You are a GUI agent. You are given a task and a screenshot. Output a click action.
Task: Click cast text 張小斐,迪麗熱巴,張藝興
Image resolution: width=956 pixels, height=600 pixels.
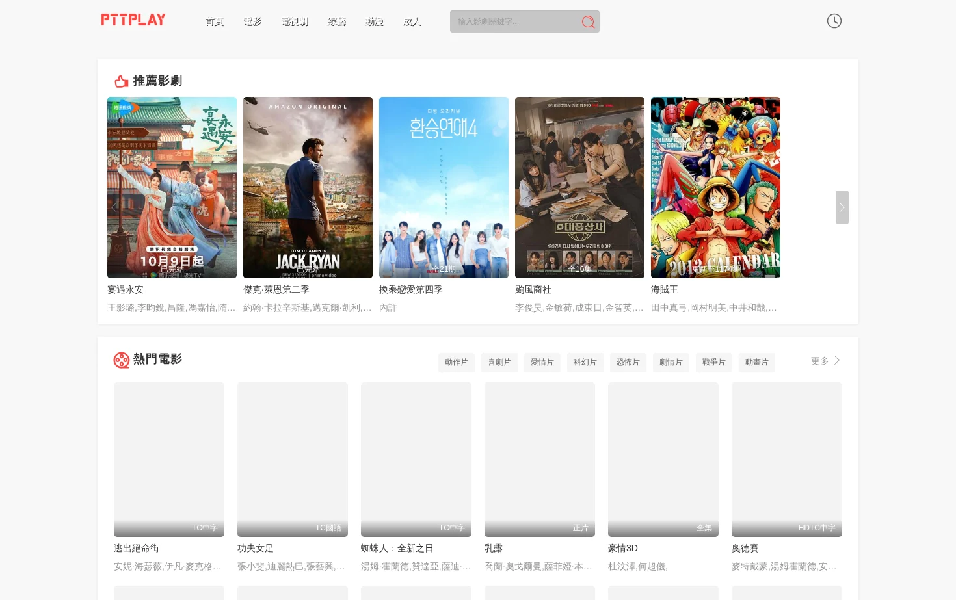coord(291,566)
